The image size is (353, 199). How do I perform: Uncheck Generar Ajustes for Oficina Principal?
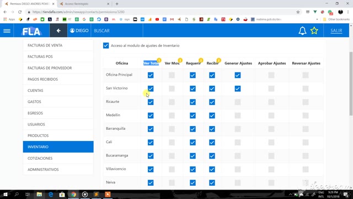238,75
